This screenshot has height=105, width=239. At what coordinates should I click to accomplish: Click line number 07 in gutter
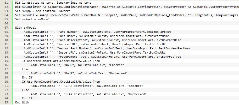pyautogui.click(x=7, y=28)
